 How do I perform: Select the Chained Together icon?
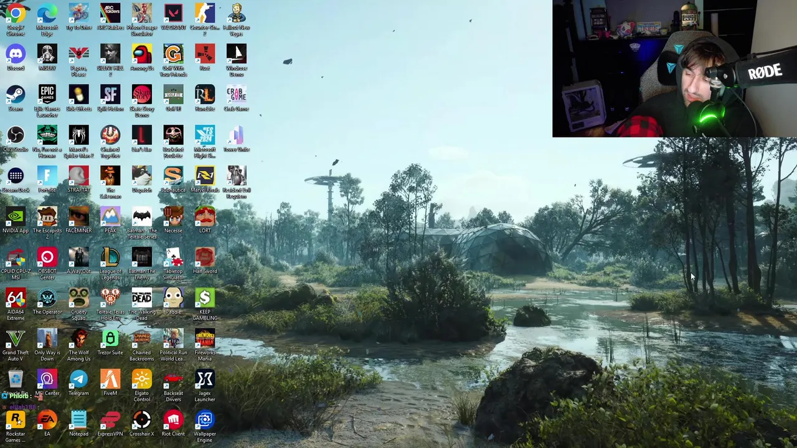(110, 142)
